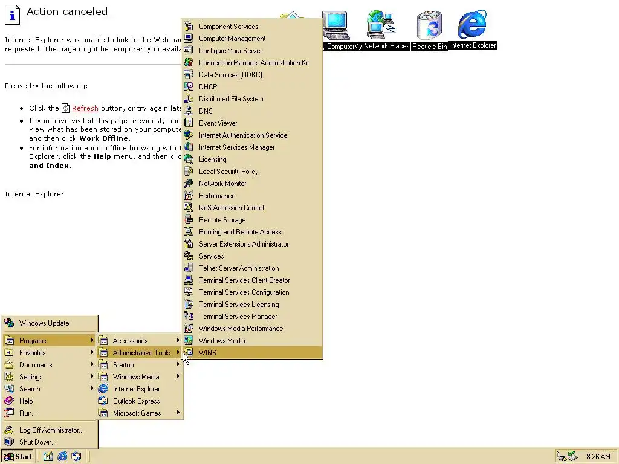Click the My Network Places desktop icon
Viewport: 619px width, 464px height.
(x=381, y=24)
